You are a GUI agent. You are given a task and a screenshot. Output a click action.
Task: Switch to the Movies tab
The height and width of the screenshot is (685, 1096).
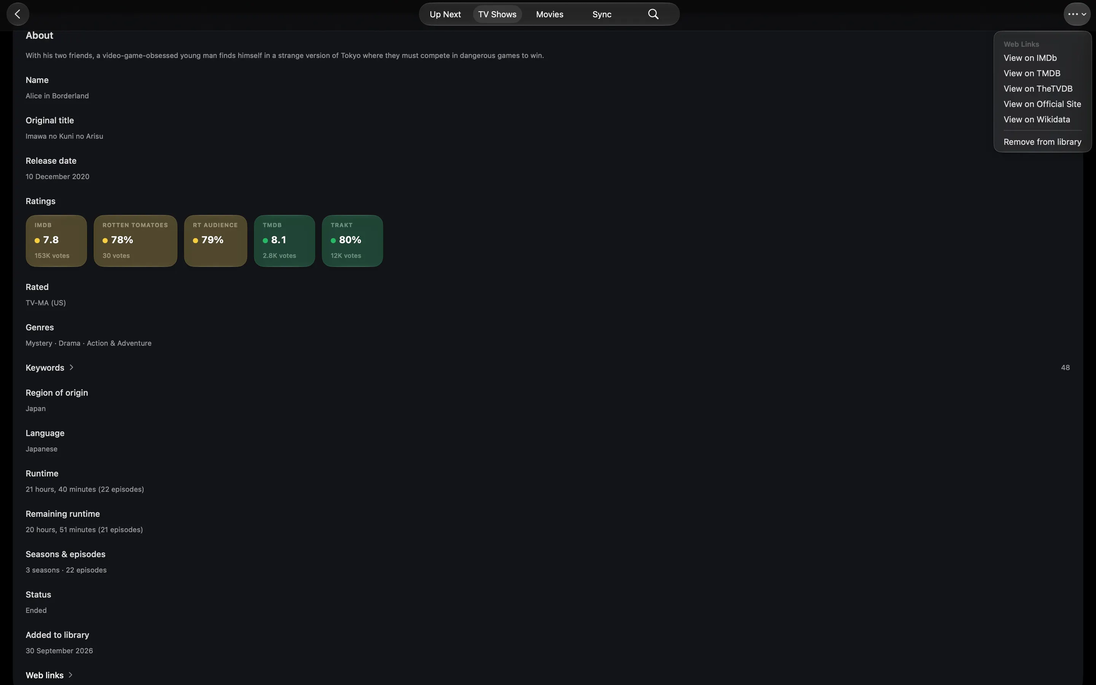[x=550, y=14]
